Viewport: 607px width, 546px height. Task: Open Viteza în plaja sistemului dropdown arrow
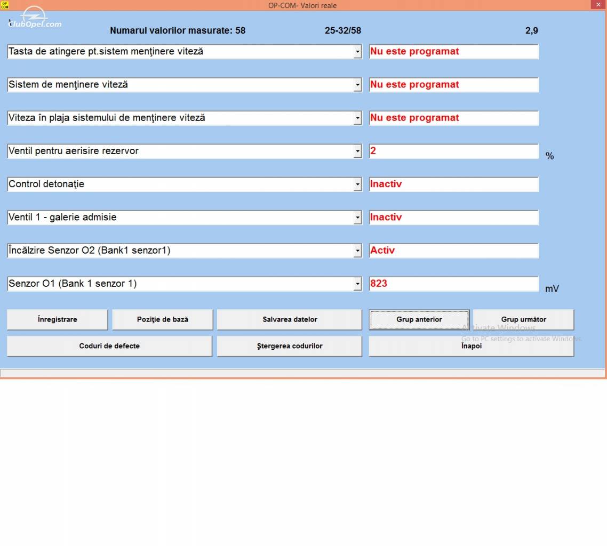[x=357, y=118]
